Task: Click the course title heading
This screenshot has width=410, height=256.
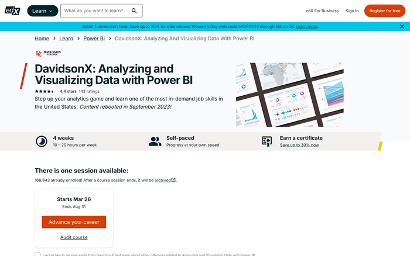Action: click(114, 74)
